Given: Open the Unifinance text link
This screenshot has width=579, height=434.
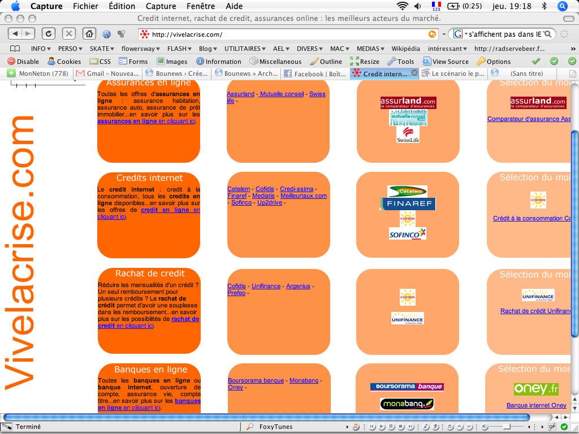Looking at the screenshot, I should pyautogui.click(x=266, y=286).
